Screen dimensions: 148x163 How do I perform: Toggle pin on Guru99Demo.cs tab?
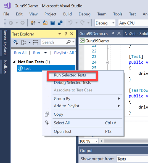113,33
